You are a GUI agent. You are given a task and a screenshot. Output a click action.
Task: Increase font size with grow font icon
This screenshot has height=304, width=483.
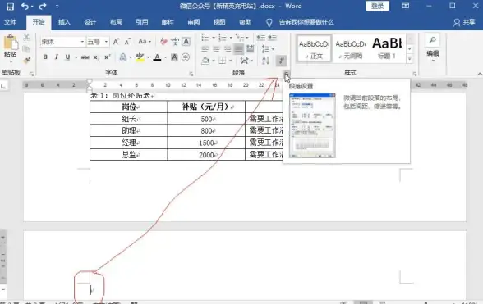(116, 42)
